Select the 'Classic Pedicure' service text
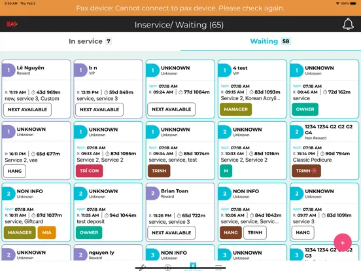Screen dimensions: 361x271 pyautogui.click(x=312, y=160)
